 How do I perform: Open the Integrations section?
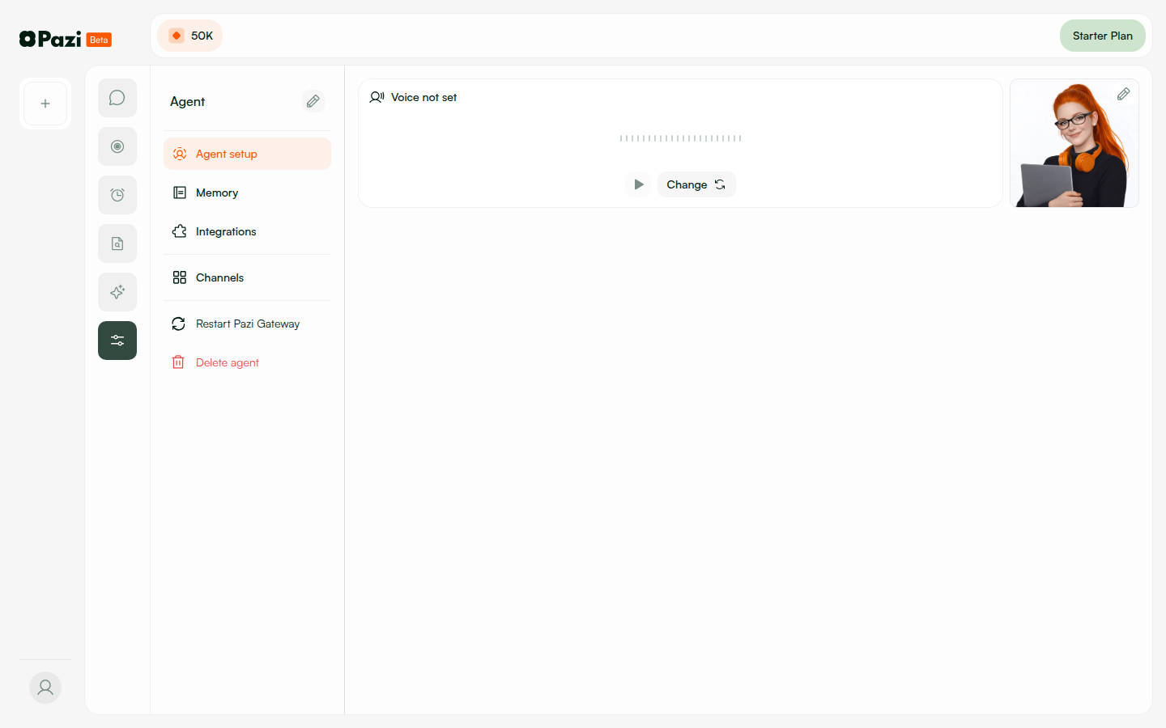(x=224, y=231)
